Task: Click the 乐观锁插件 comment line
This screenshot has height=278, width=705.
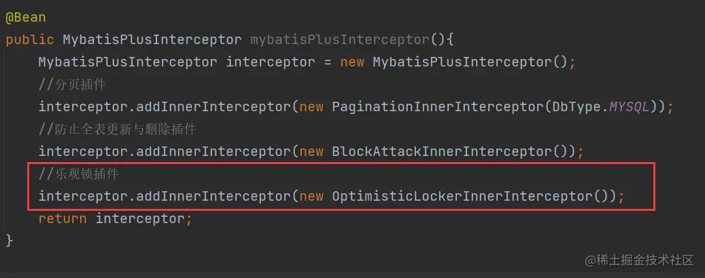Action: coord(79,174)
